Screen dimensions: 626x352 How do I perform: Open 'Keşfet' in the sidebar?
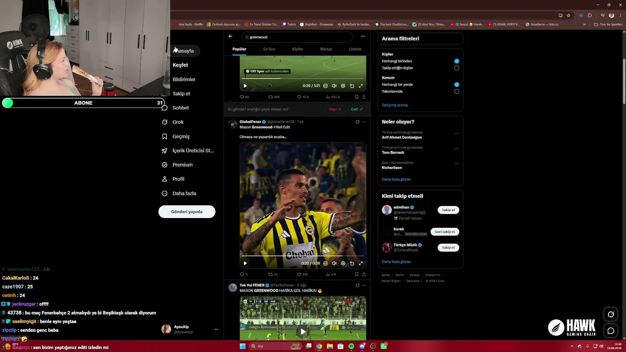(x=180, y=65)
